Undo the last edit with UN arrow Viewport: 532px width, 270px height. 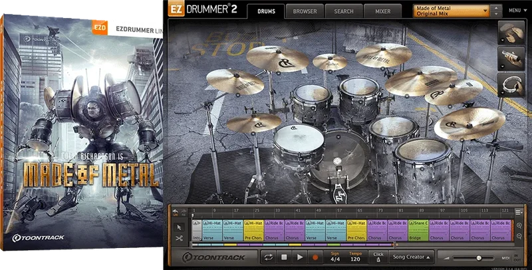coord(176,213)
